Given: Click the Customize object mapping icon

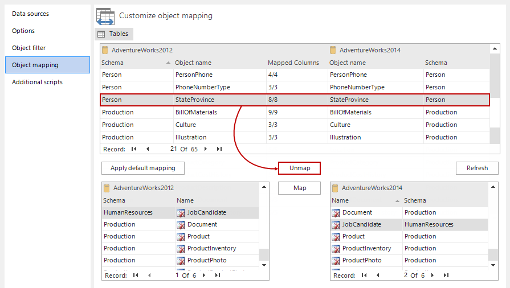Looking at the screenshot, I should tap(105, 17).
